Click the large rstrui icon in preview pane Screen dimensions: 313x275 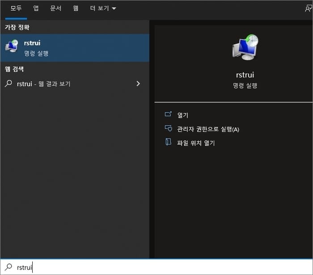tap(245, 47)
